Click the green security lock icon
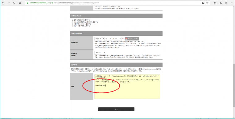Screen dimensions: 235x119 pos(27,3)
